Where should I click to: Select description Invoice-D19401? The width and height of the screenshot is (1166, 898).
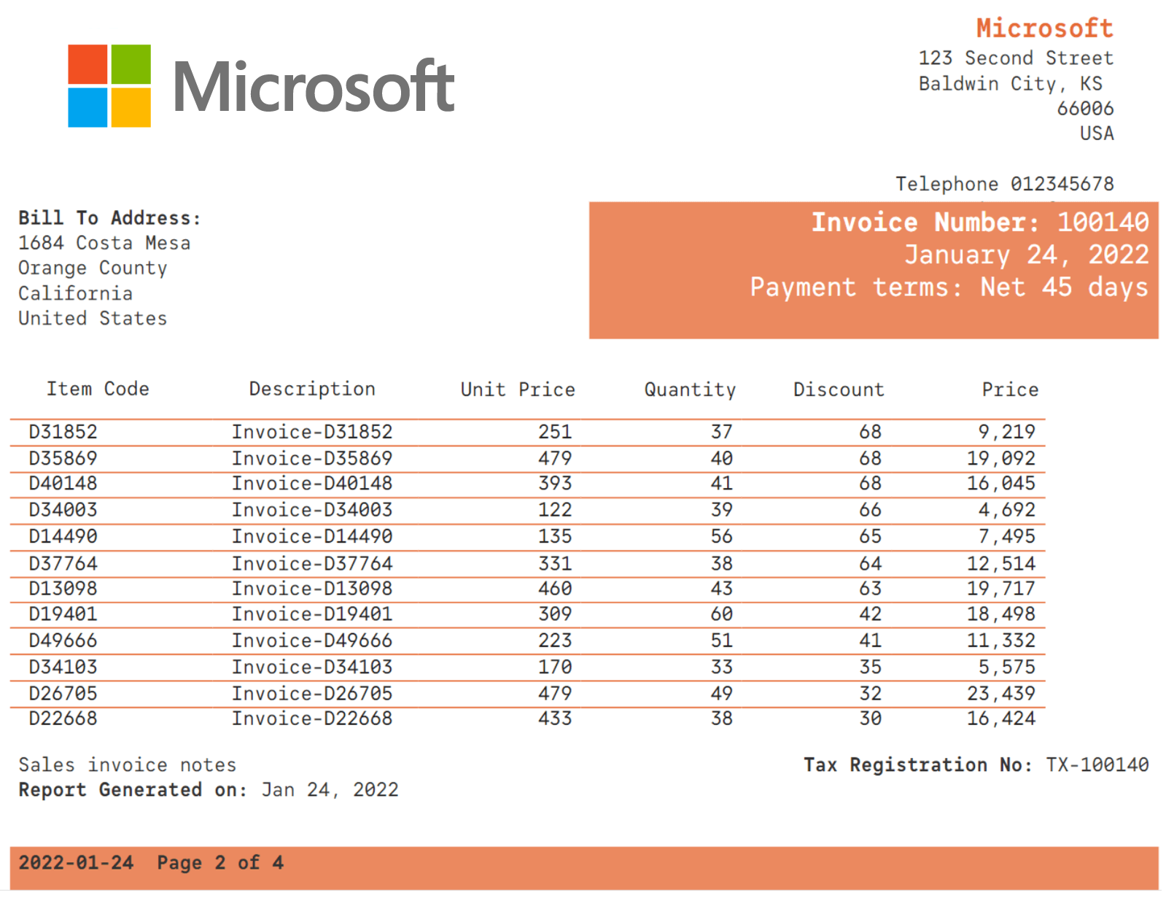[x=312, y=613]
